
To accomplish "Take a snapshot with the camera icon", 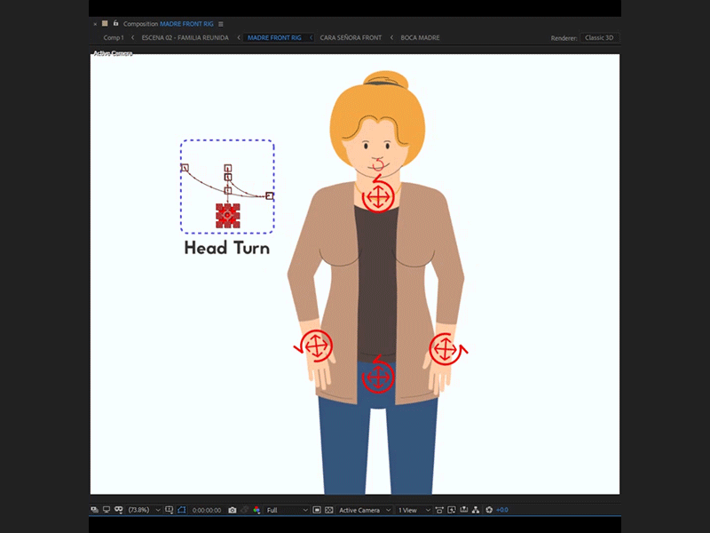I will point(233,510).
